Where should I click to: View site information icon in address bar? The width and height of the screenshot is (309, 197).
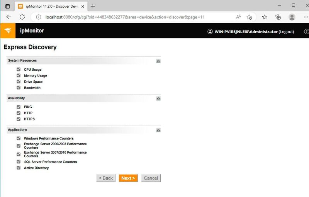[38, 17]
